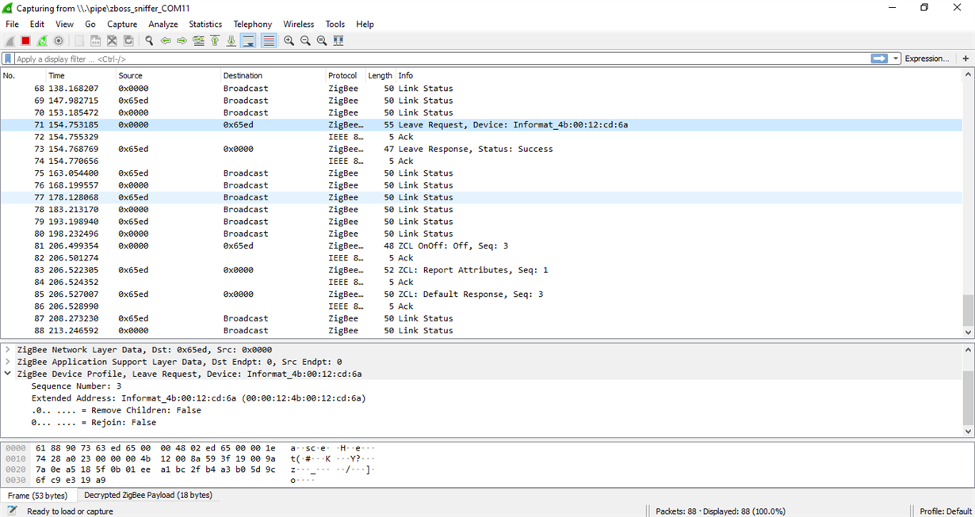This screenshot has width=975, height=517.
Task: Zoom out the main window text
Action: tap(305, 40)
